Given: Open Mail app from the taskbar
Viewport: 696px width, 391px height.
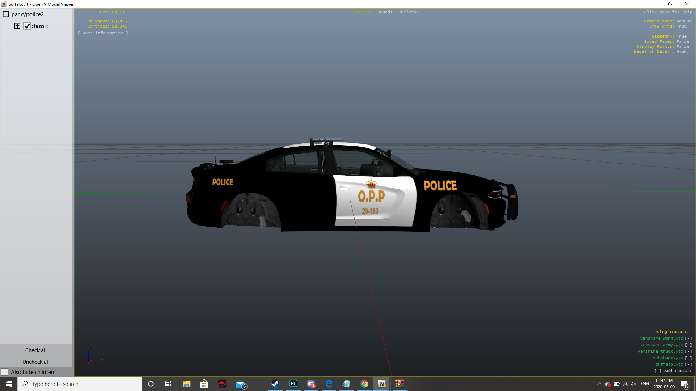Looking at the screenshot, I should (240, 384).
